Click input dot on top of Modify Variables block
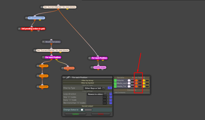The width and height of the screenshot is (205, 120). tap(51, 40)
